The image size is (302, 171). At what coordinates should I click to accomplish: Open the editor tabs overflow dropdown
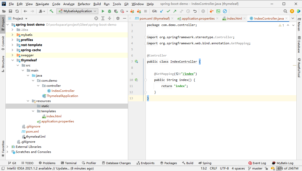293,18
